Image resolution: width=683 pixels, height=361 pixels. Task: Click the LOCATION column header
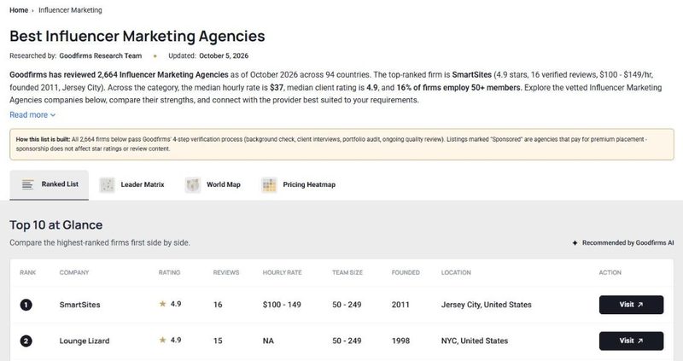coord(456,272)
